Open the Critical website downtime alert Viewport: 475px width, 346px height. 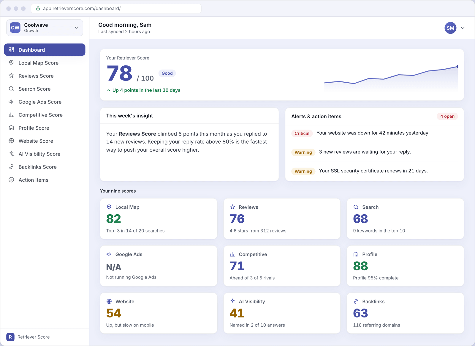pos(374,133)
